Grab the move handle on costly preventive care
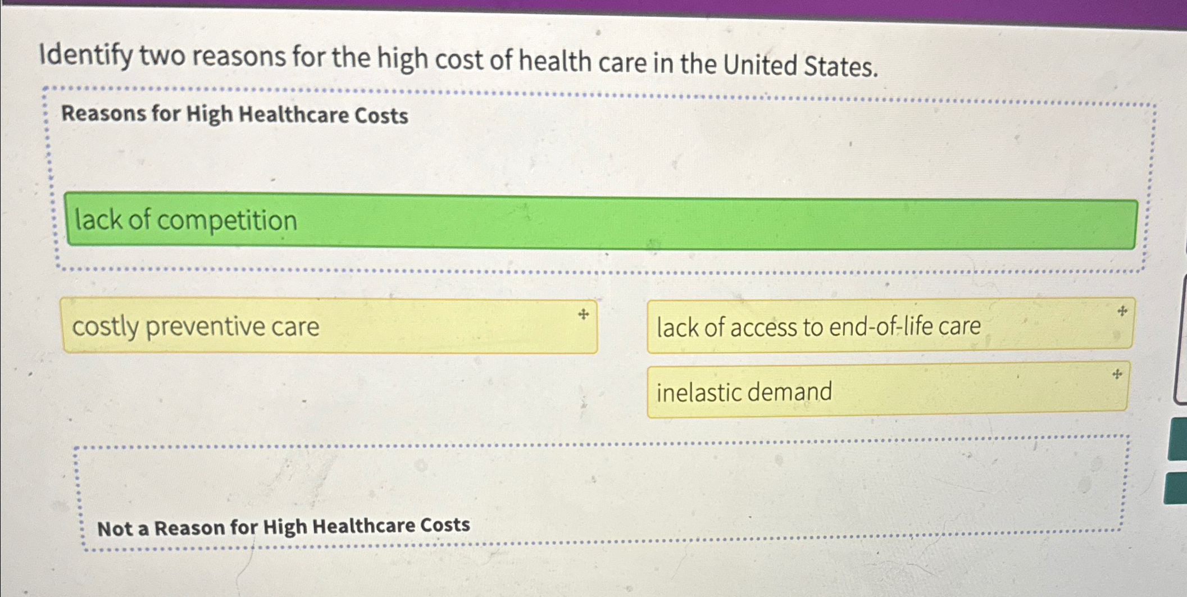 point(583,315)
